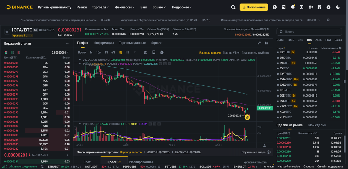
Task: Open the Trading View chart link
Action: pyautogui.click(x=231, y=52)
